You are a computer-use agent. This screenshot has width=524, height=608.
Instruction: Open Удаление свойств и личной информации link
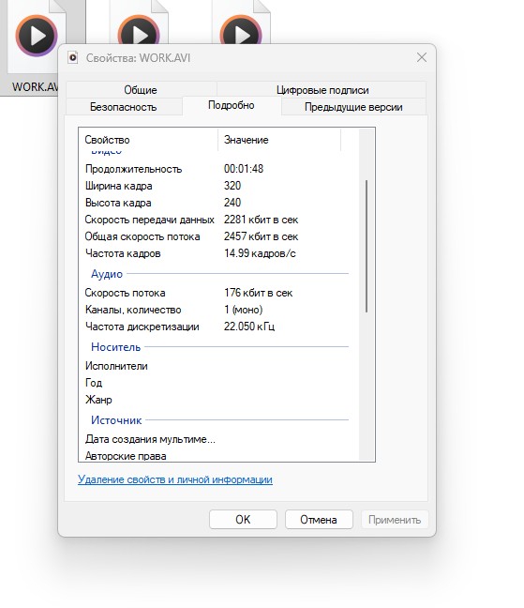tap(175, 479)
